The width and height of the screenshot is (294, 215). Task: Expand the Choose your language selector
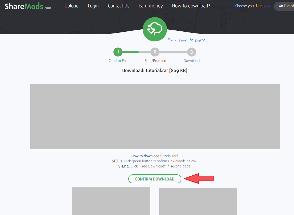(253, 6)
